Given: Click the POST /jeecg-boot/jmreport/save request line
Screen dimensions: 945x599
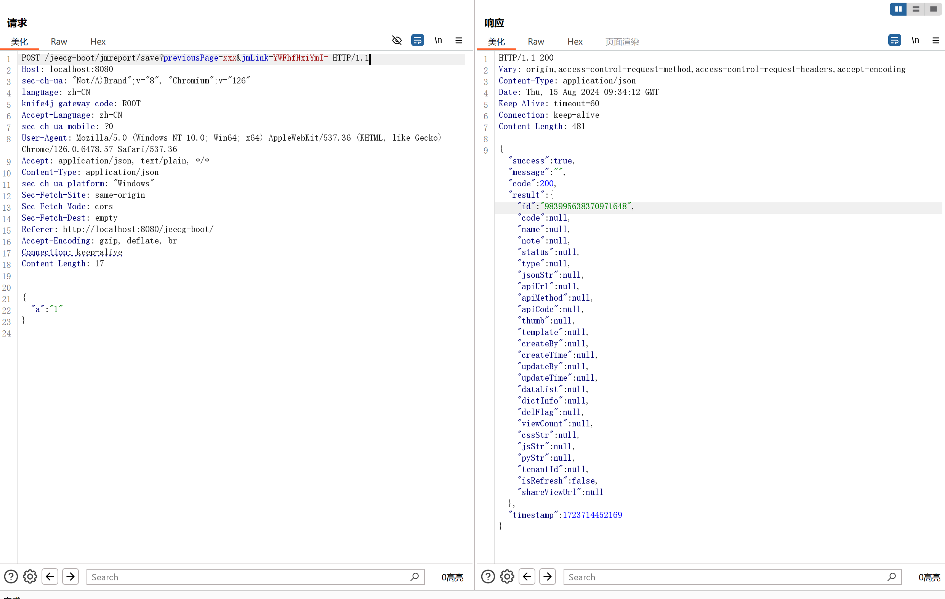Looking at the screenshot, I should point(195,58).
